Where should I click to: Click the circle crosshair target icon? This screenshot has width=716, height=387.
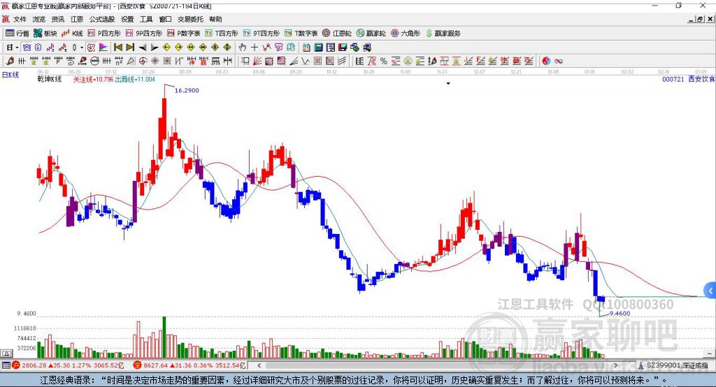point(143,61)
